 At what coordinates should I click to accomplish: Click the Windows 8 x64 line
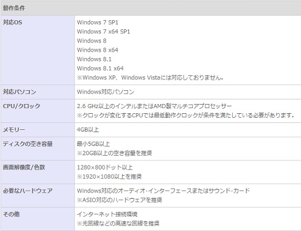(97, 50)
